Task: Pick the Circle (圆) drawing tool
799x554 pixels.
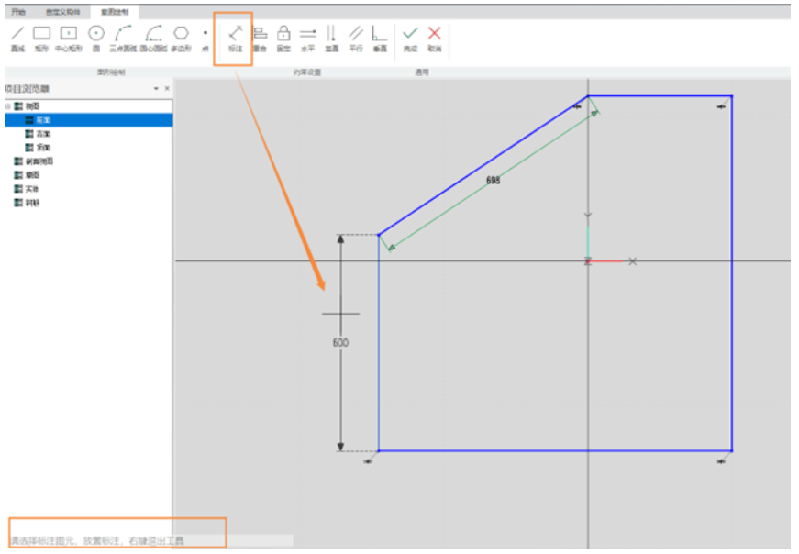Action: coord(95,38)
